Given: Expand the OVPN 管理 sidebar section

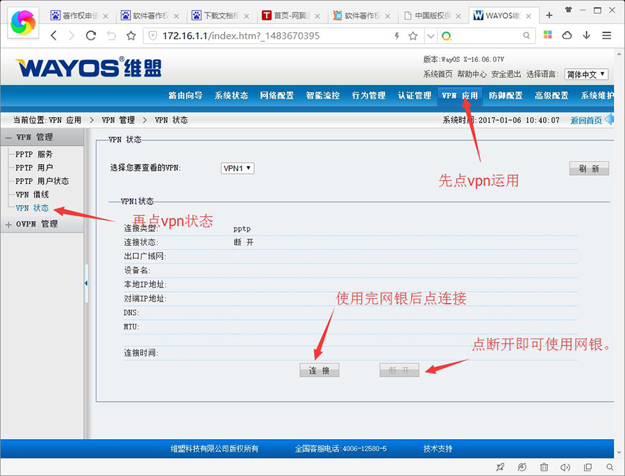Looking at the screenshot, I should (8, 224).
